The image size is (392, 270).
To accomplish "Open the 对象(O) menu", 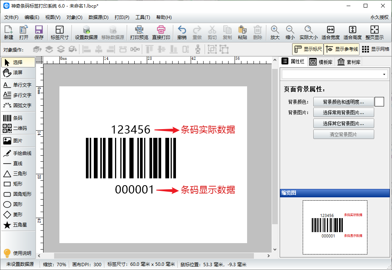I will click(74, 17).
